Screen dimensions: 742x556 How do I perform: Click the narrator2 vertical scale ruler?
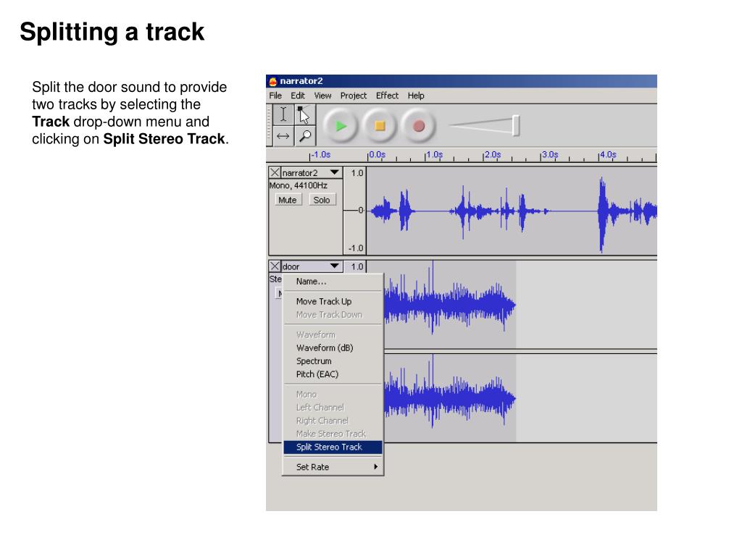pyautogui.click(x=354, y=211)
